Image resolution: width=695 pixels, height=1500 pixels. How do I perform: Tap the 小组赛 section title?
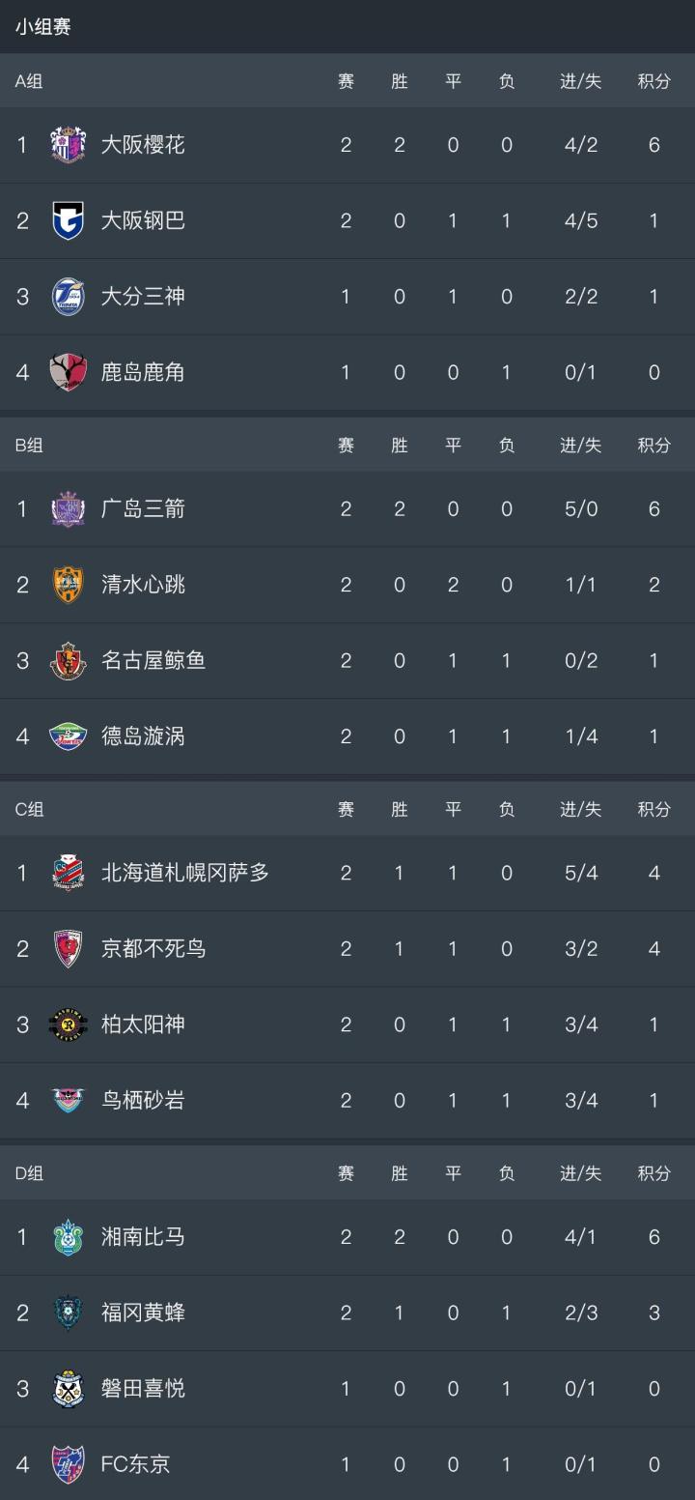click(x=43, y=27)
